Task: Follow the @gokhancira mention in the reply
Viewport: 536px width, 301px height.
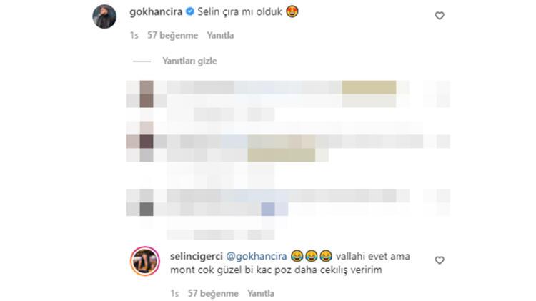Action: tap(257, 256)
